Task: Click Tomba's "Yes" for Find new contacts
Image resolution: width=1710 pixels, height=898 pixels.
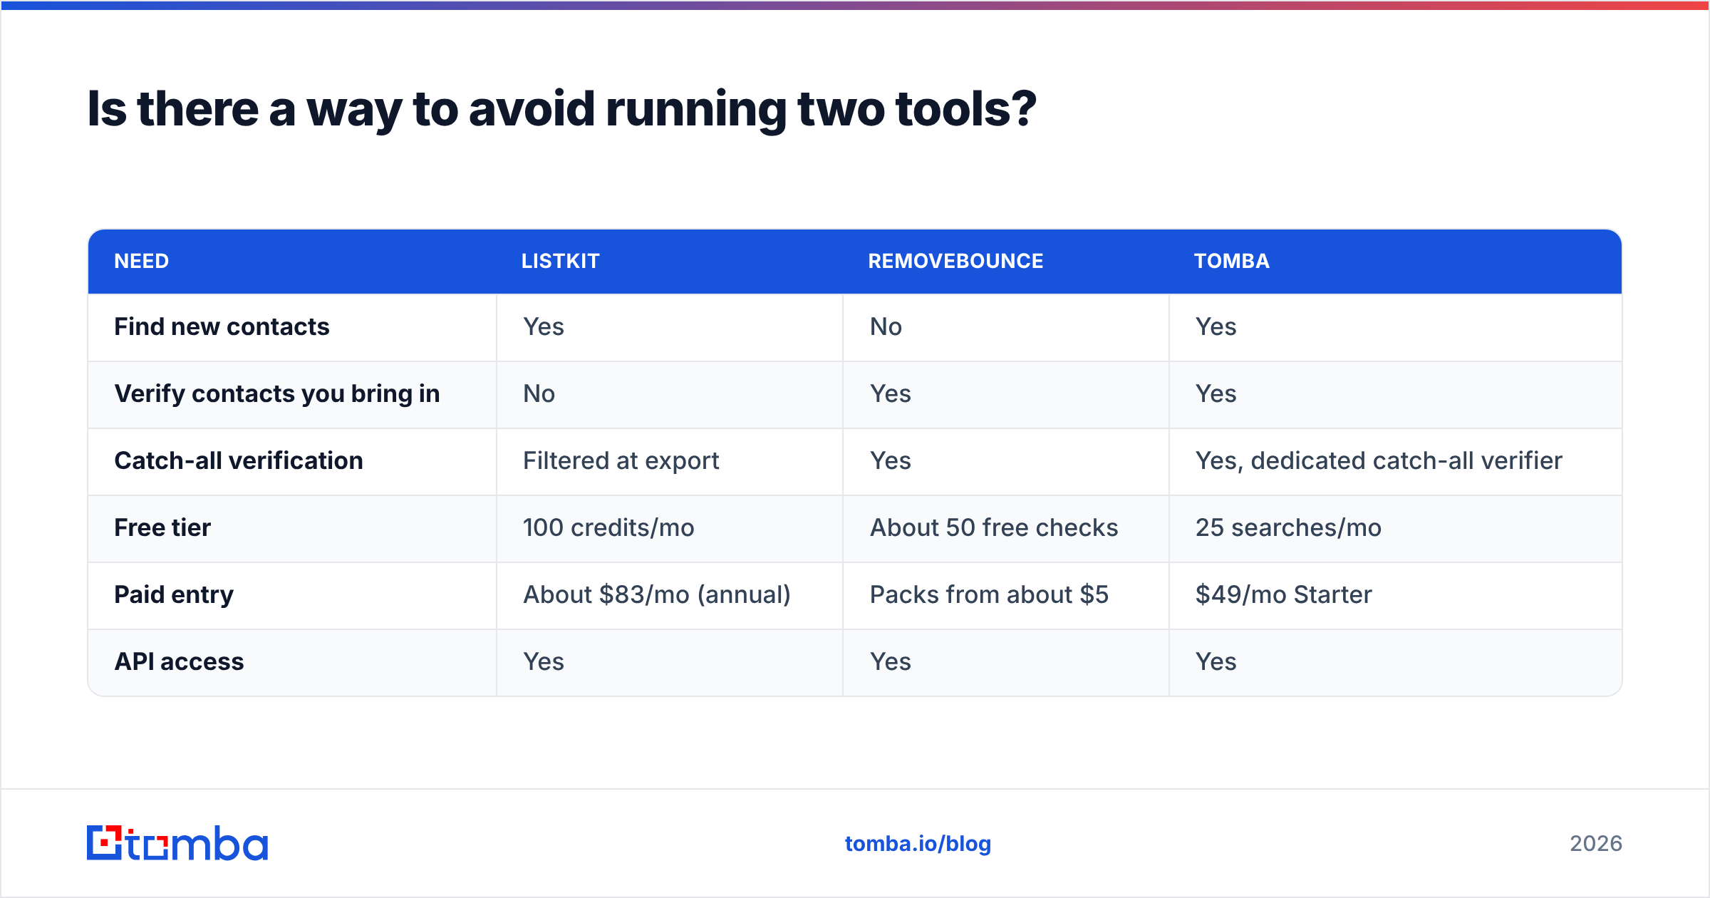Action: (x=1216, y=326)
